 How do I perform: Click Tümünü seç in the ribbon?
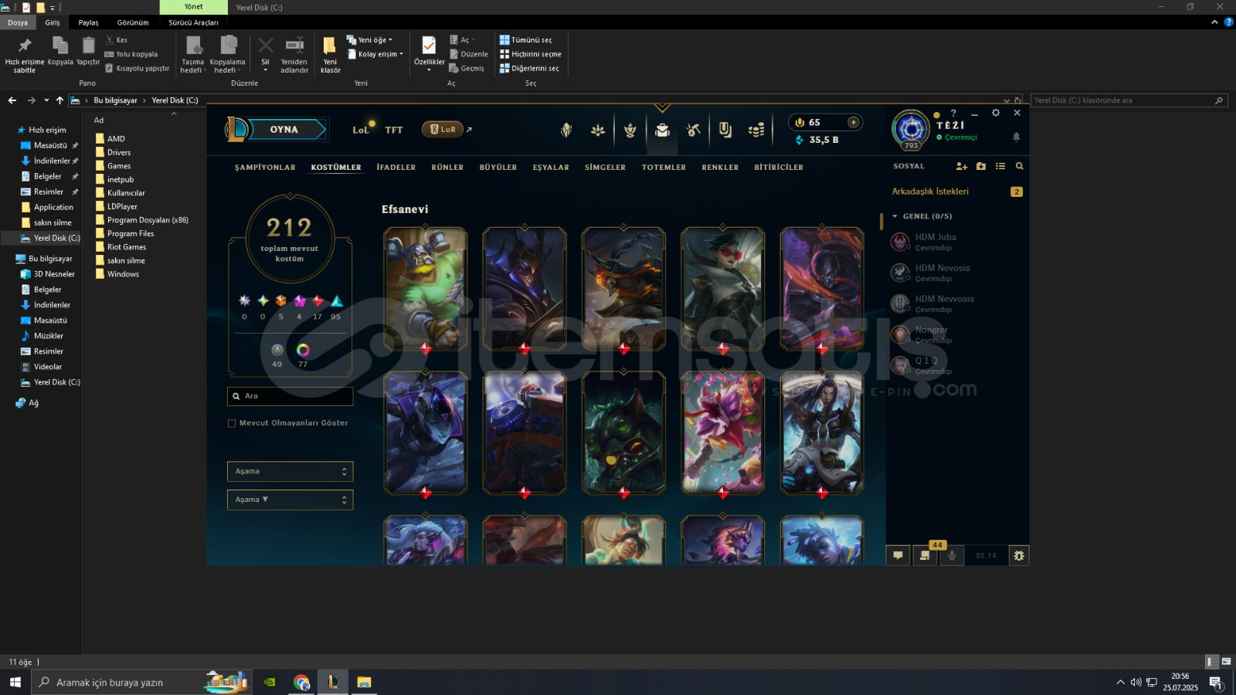526,39
